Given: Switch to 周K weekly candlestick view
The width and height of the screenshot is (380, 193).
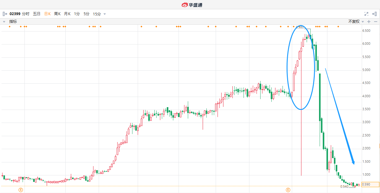Looking at the screenshot, I should (x=57, y=14).
